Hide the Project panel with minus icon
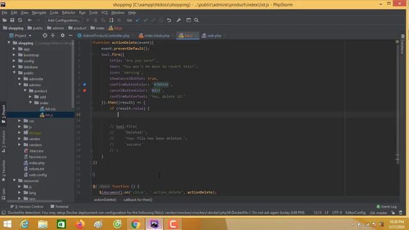 point(70,36)
